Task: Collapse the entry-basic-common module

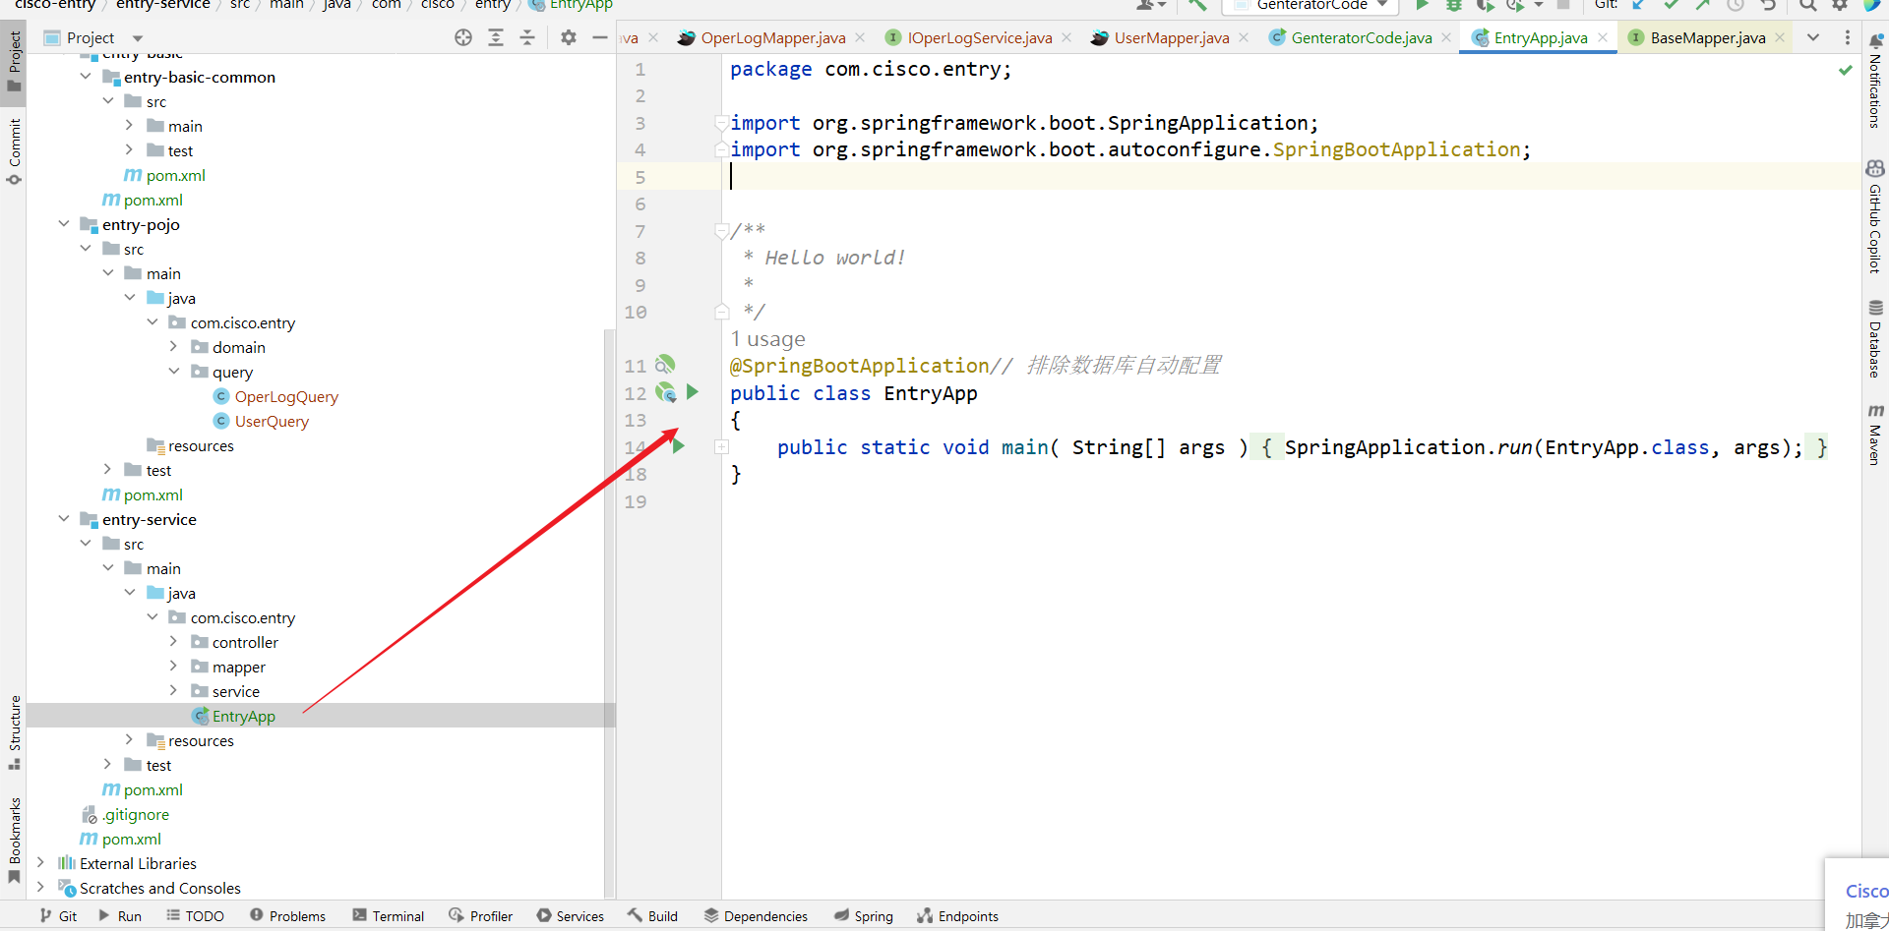Action: 86,76
